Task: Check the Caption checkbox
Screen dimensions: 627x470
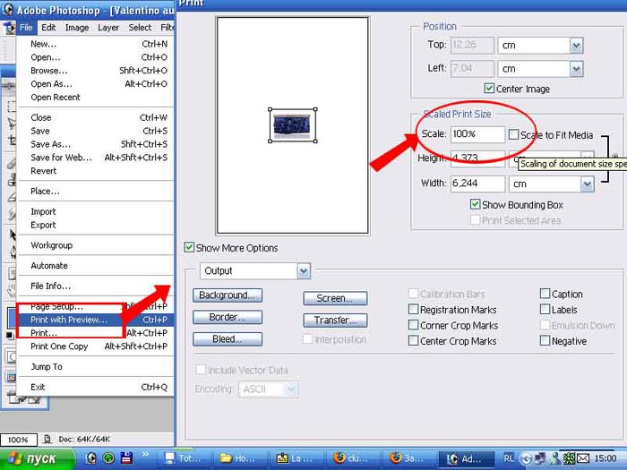Action: [545, 294]
